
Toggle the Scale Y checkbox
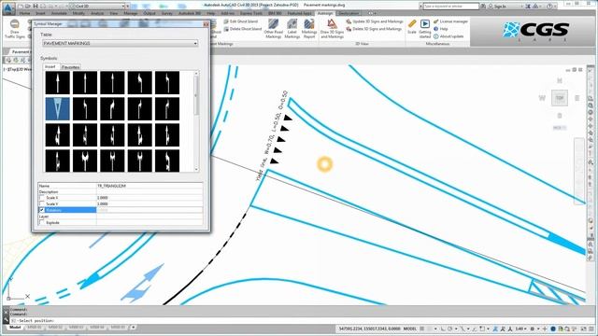click(42, 204)
